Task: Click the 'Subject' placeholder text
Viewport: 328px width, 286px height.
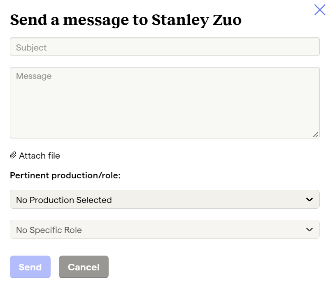Action: click(x=31, y=48)
